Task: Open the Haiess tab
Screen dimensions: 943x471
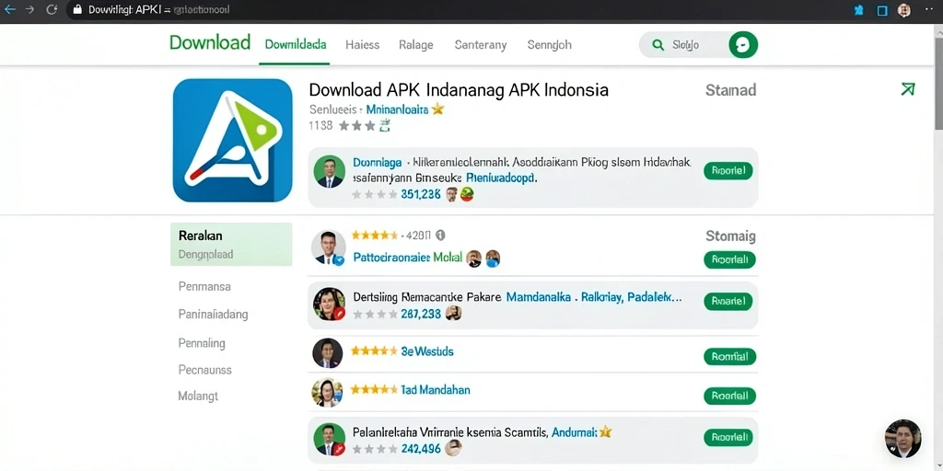Action: click(x=362, y=45)
